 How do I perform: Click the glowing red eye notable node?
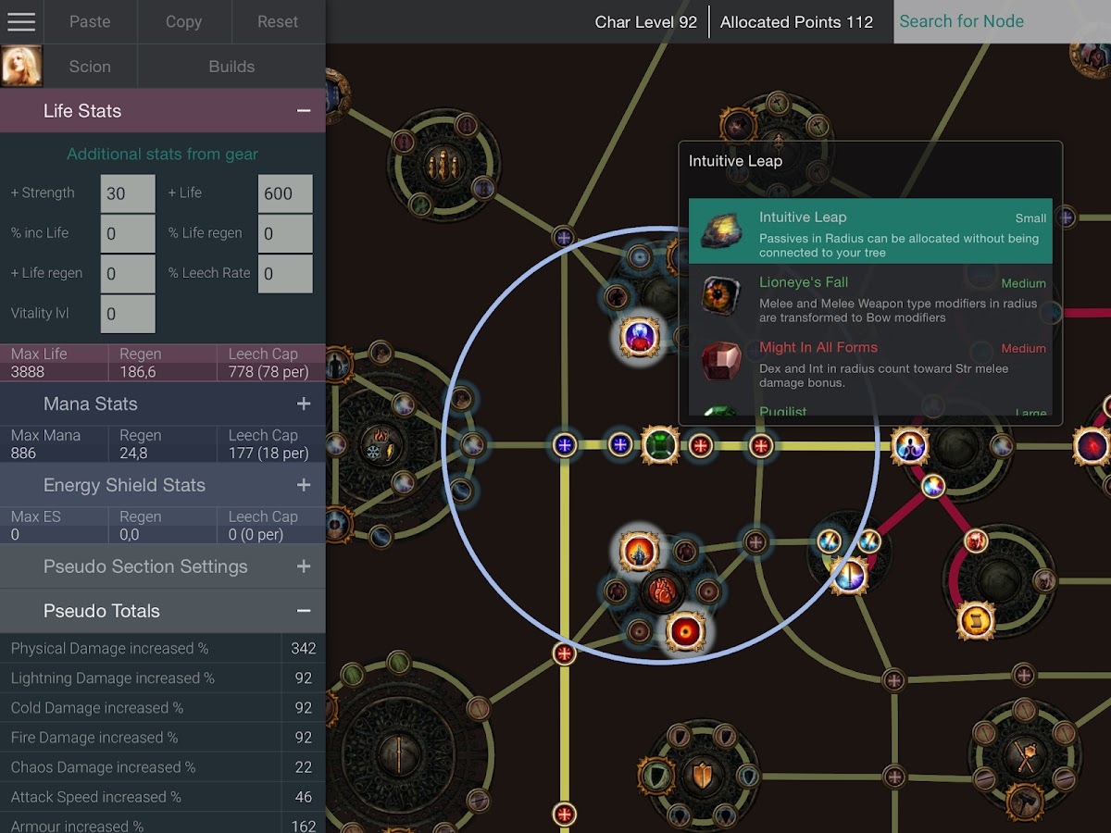click(686, 632)
